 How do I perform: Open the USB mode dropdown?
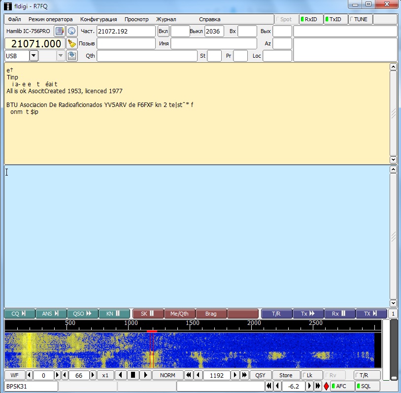[33, 56]
